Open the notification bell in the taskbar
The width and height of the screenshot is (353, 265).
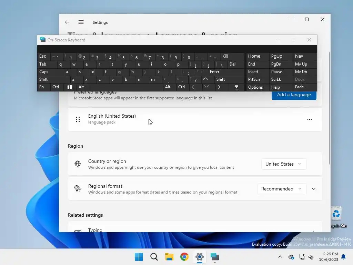pos(344,257)
